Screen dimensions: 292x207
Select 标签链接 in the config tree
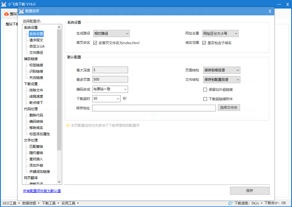[x=36, y=65]
